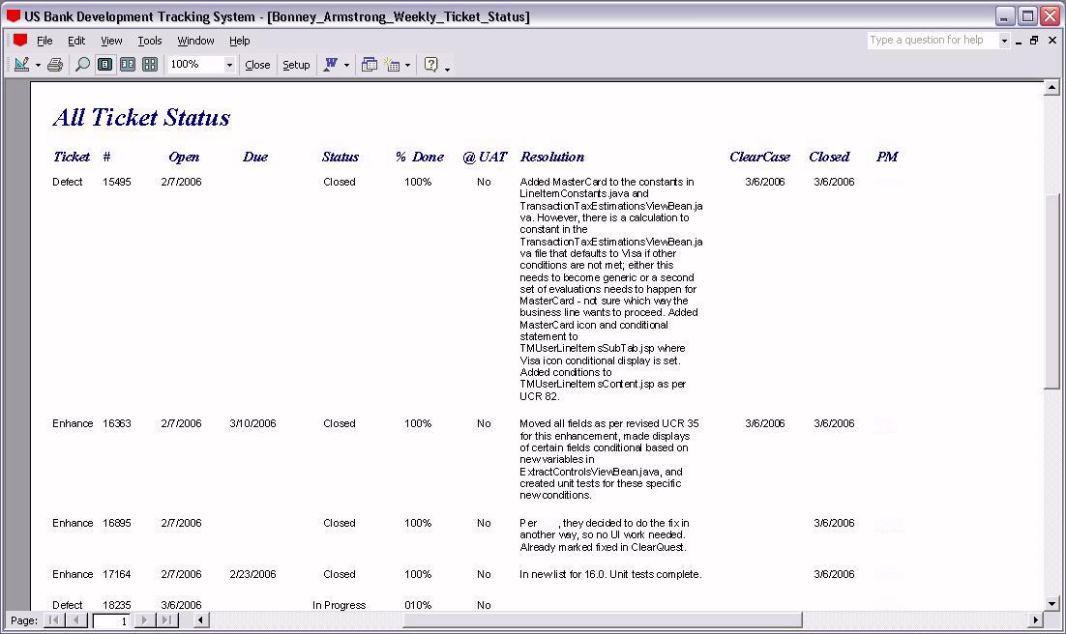Go to next page using navigation arrow
This screenshot has height=634, width=1066.
(x=144, y=620)
